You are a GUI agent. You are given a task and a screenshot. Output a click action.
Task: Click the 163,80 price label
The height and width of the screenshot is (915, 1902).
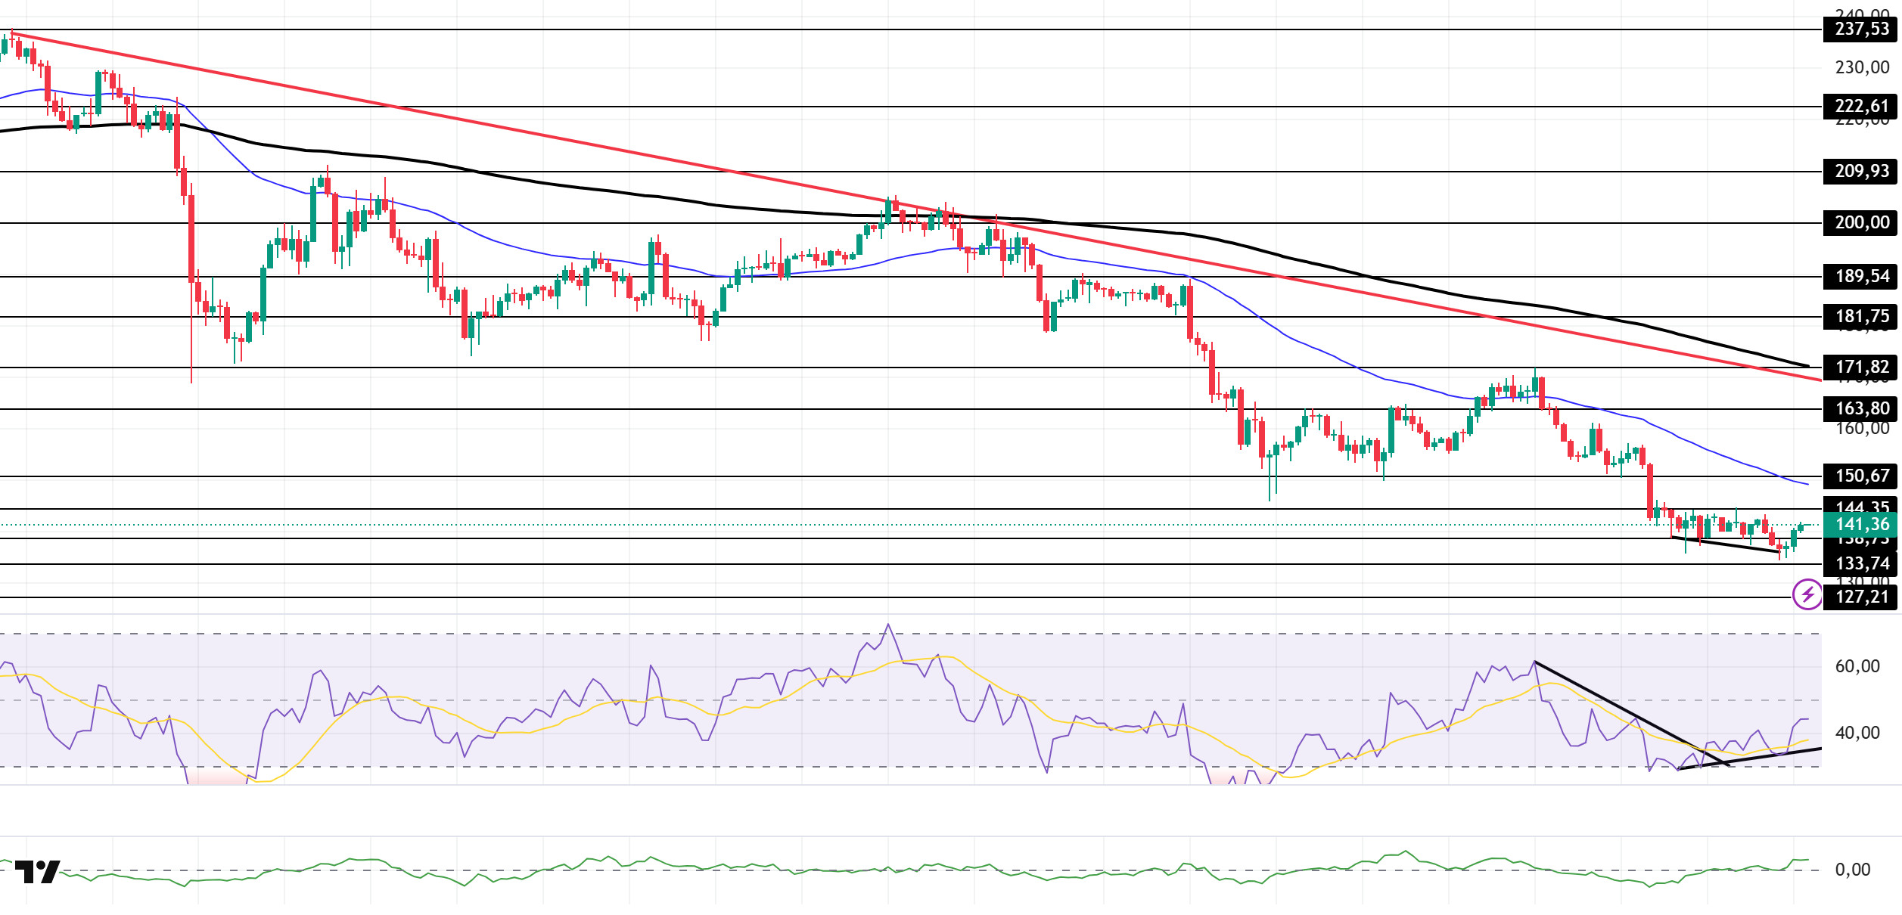(1860, 409)
